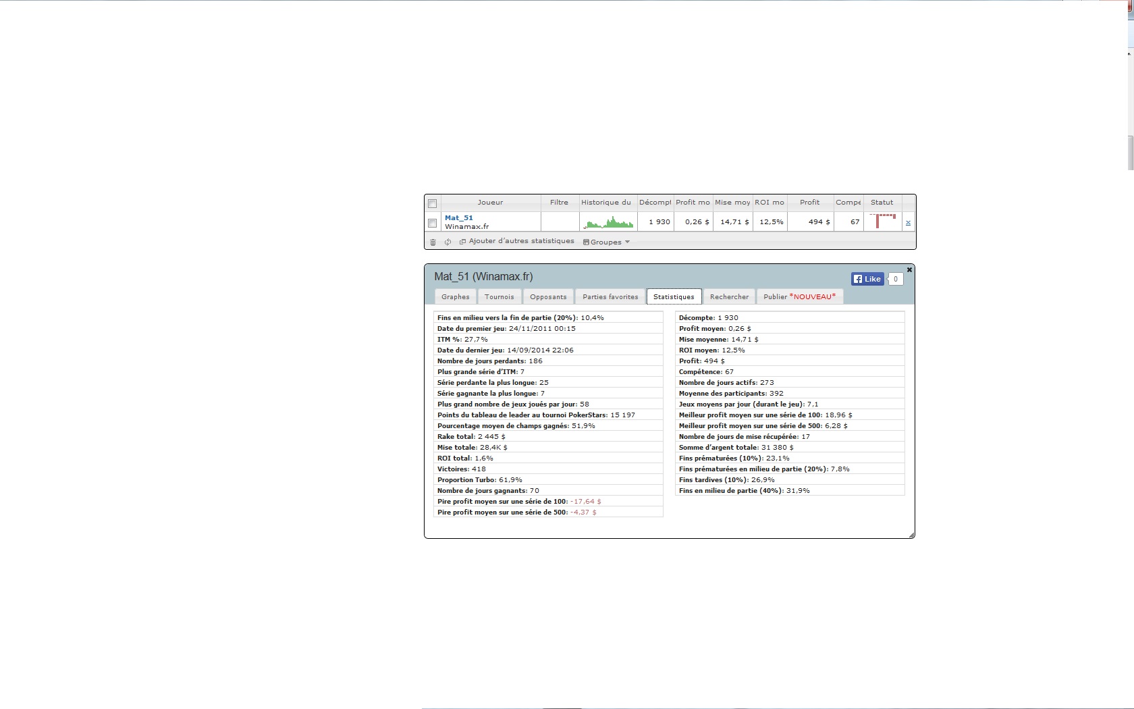Image resolution: width=1134 pixels, height=709 pixels.
Task: Sort by the Joueur column header
Action: click(x=491, y=202)
